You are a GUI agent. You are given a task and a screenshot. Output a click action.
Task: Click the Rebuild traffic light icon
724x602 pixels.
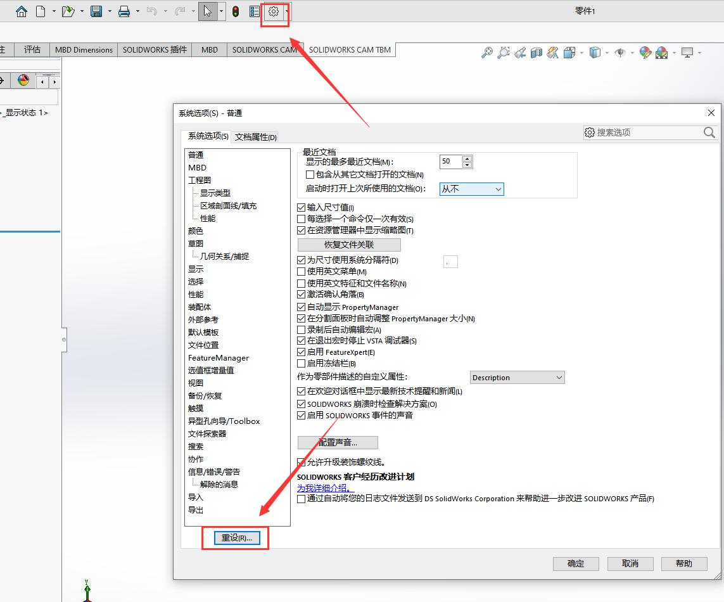click(x=236, y=11)
